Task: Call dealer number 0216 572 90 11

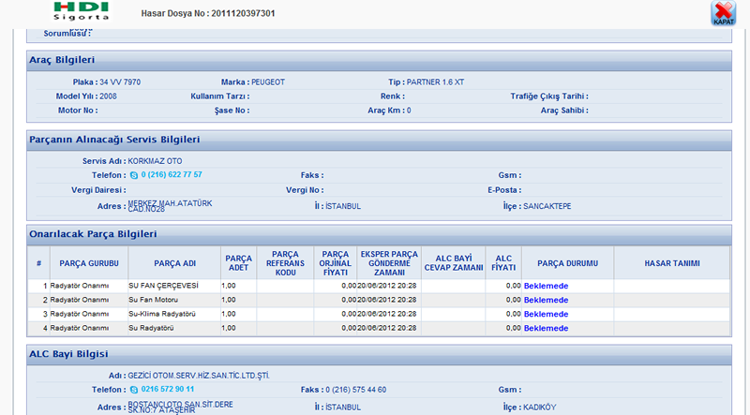Action: click(x=167, y=389)
